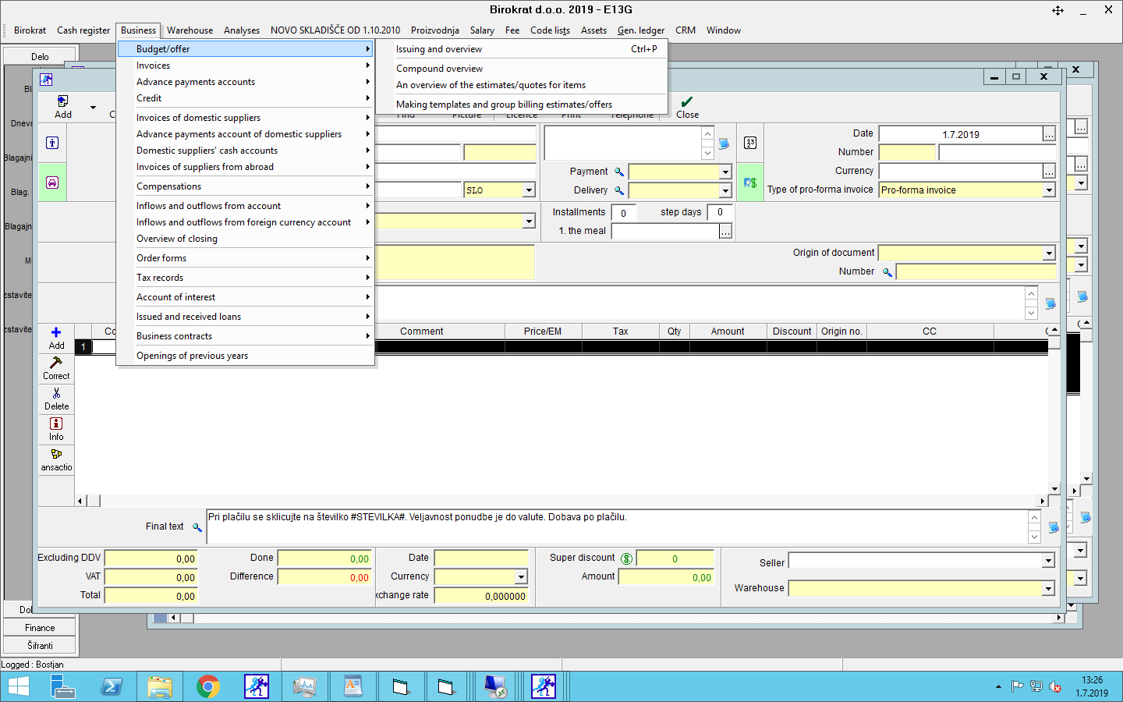Click the Correct hammer icon

(x=56, y=363)
